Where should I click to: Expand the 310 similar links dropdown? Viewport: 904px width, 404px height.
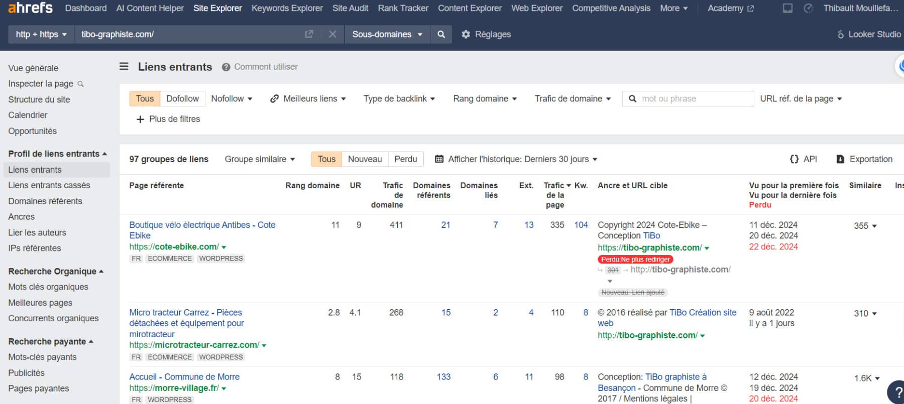tap(865, 313)
